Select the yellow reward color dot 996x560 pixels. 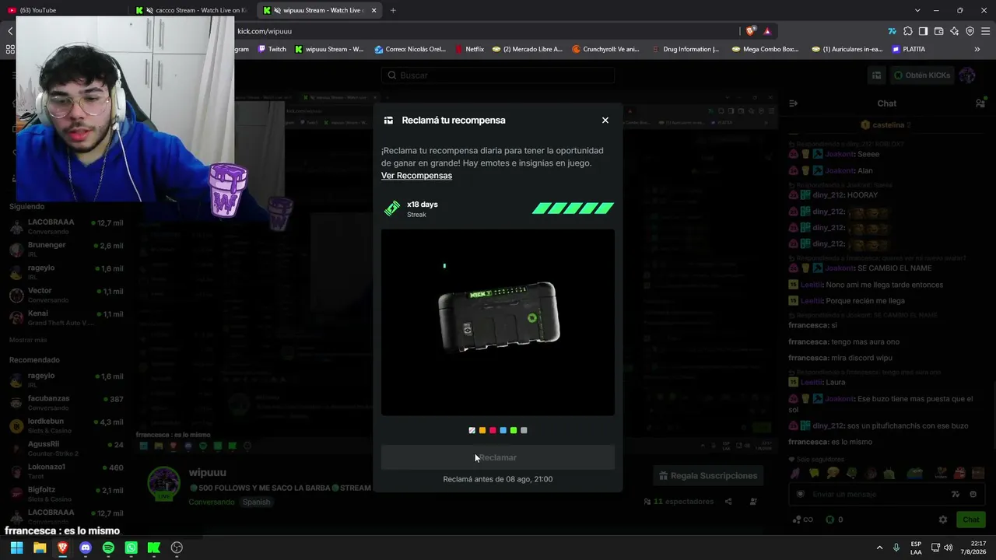click(x=482, y=430)
